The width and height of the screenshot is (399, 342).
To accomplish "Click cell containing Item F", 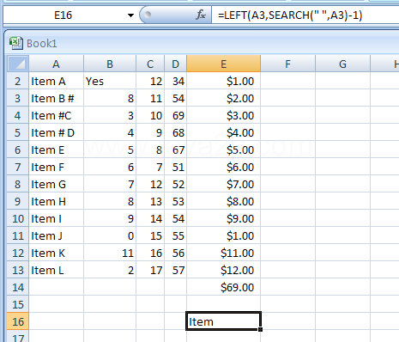I will (x=56, y=167).
